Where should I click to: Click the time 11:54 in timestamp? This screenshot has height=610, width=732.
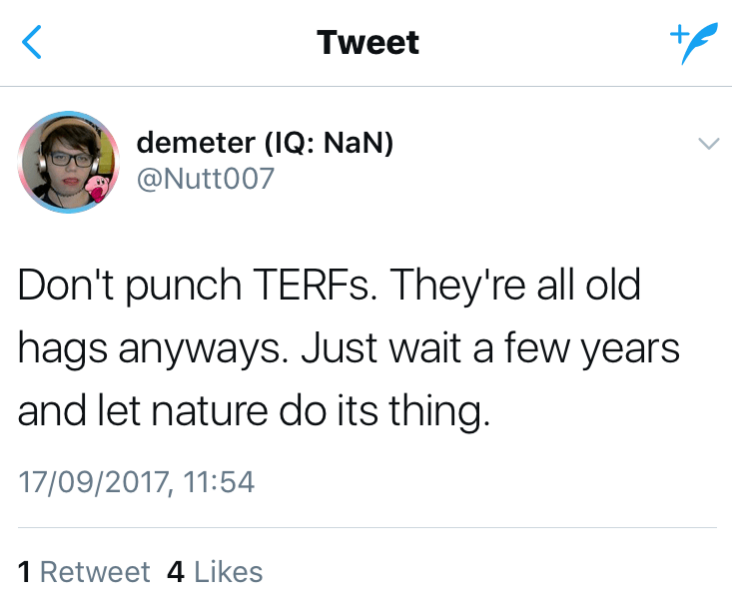pyautogui.click(x=220, y=483)
